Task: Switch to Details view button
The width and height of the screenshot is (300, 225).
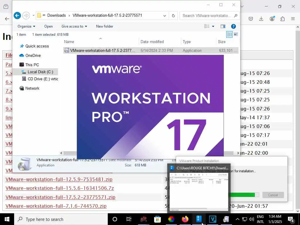Action: point(230,35)
